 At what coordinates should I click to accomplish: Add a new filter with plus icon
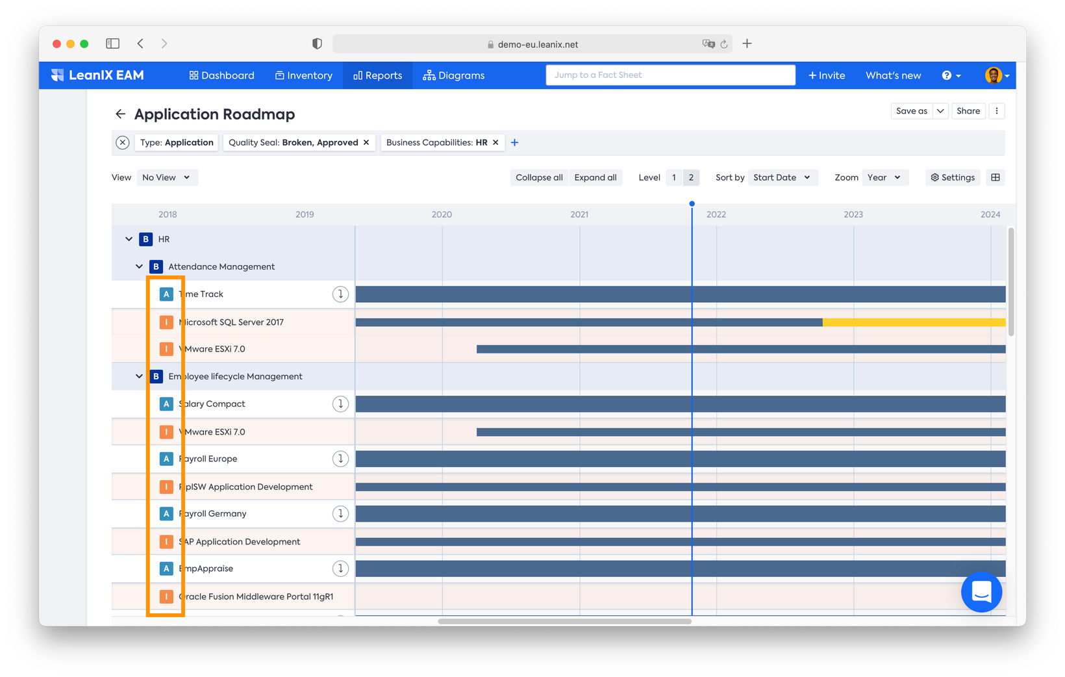coord(514,143)
